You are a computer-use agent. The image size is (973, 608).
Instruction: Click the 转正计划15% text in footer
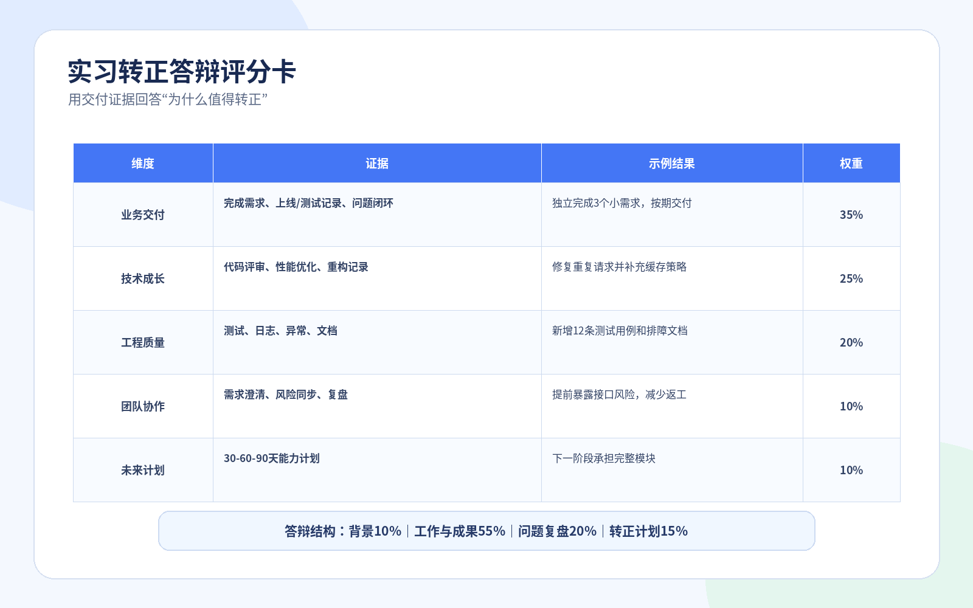[648, 531]
